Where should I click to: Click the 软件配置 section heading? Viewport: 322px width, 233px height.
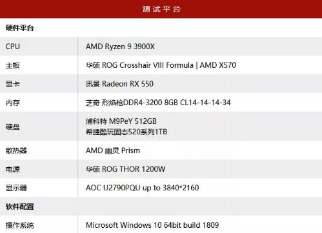coord(19,207)
